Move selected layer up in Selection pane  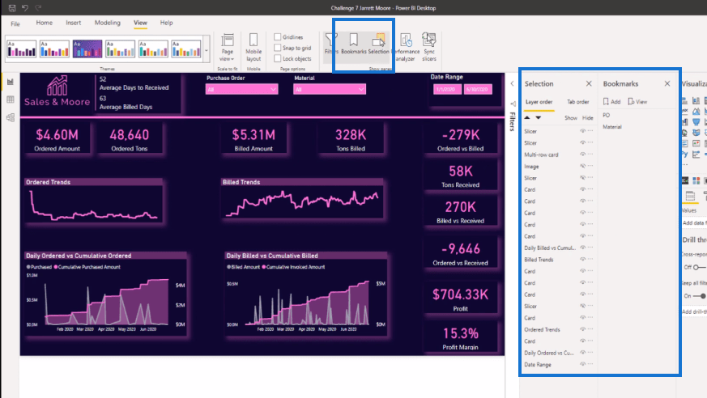click(x=527, y=117)
